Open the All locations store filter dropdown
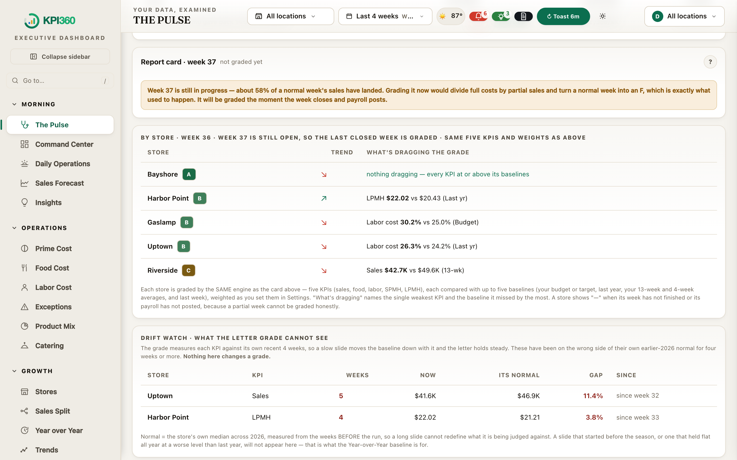 tap(290, 16)
